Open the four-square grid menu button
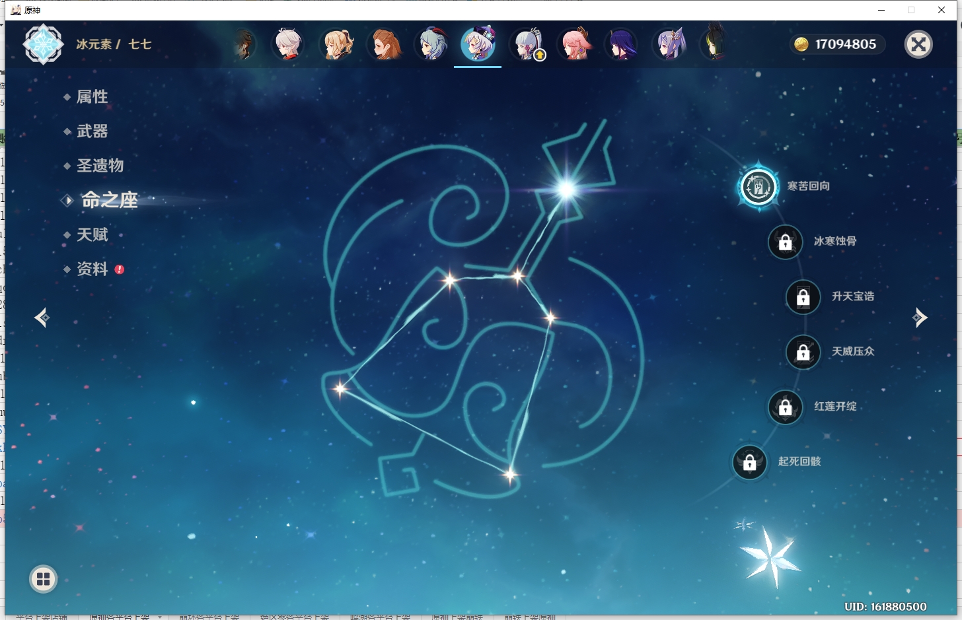 (44, 580)
